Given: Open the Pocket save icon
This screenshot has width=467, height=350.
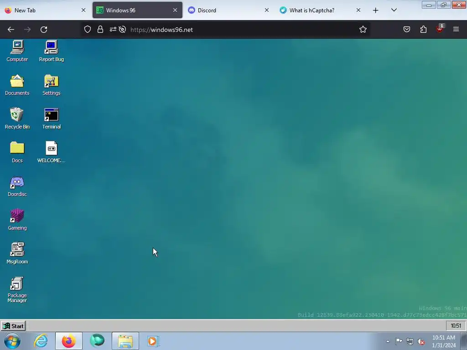Looking at the screenshot, I should coord(406,30).
